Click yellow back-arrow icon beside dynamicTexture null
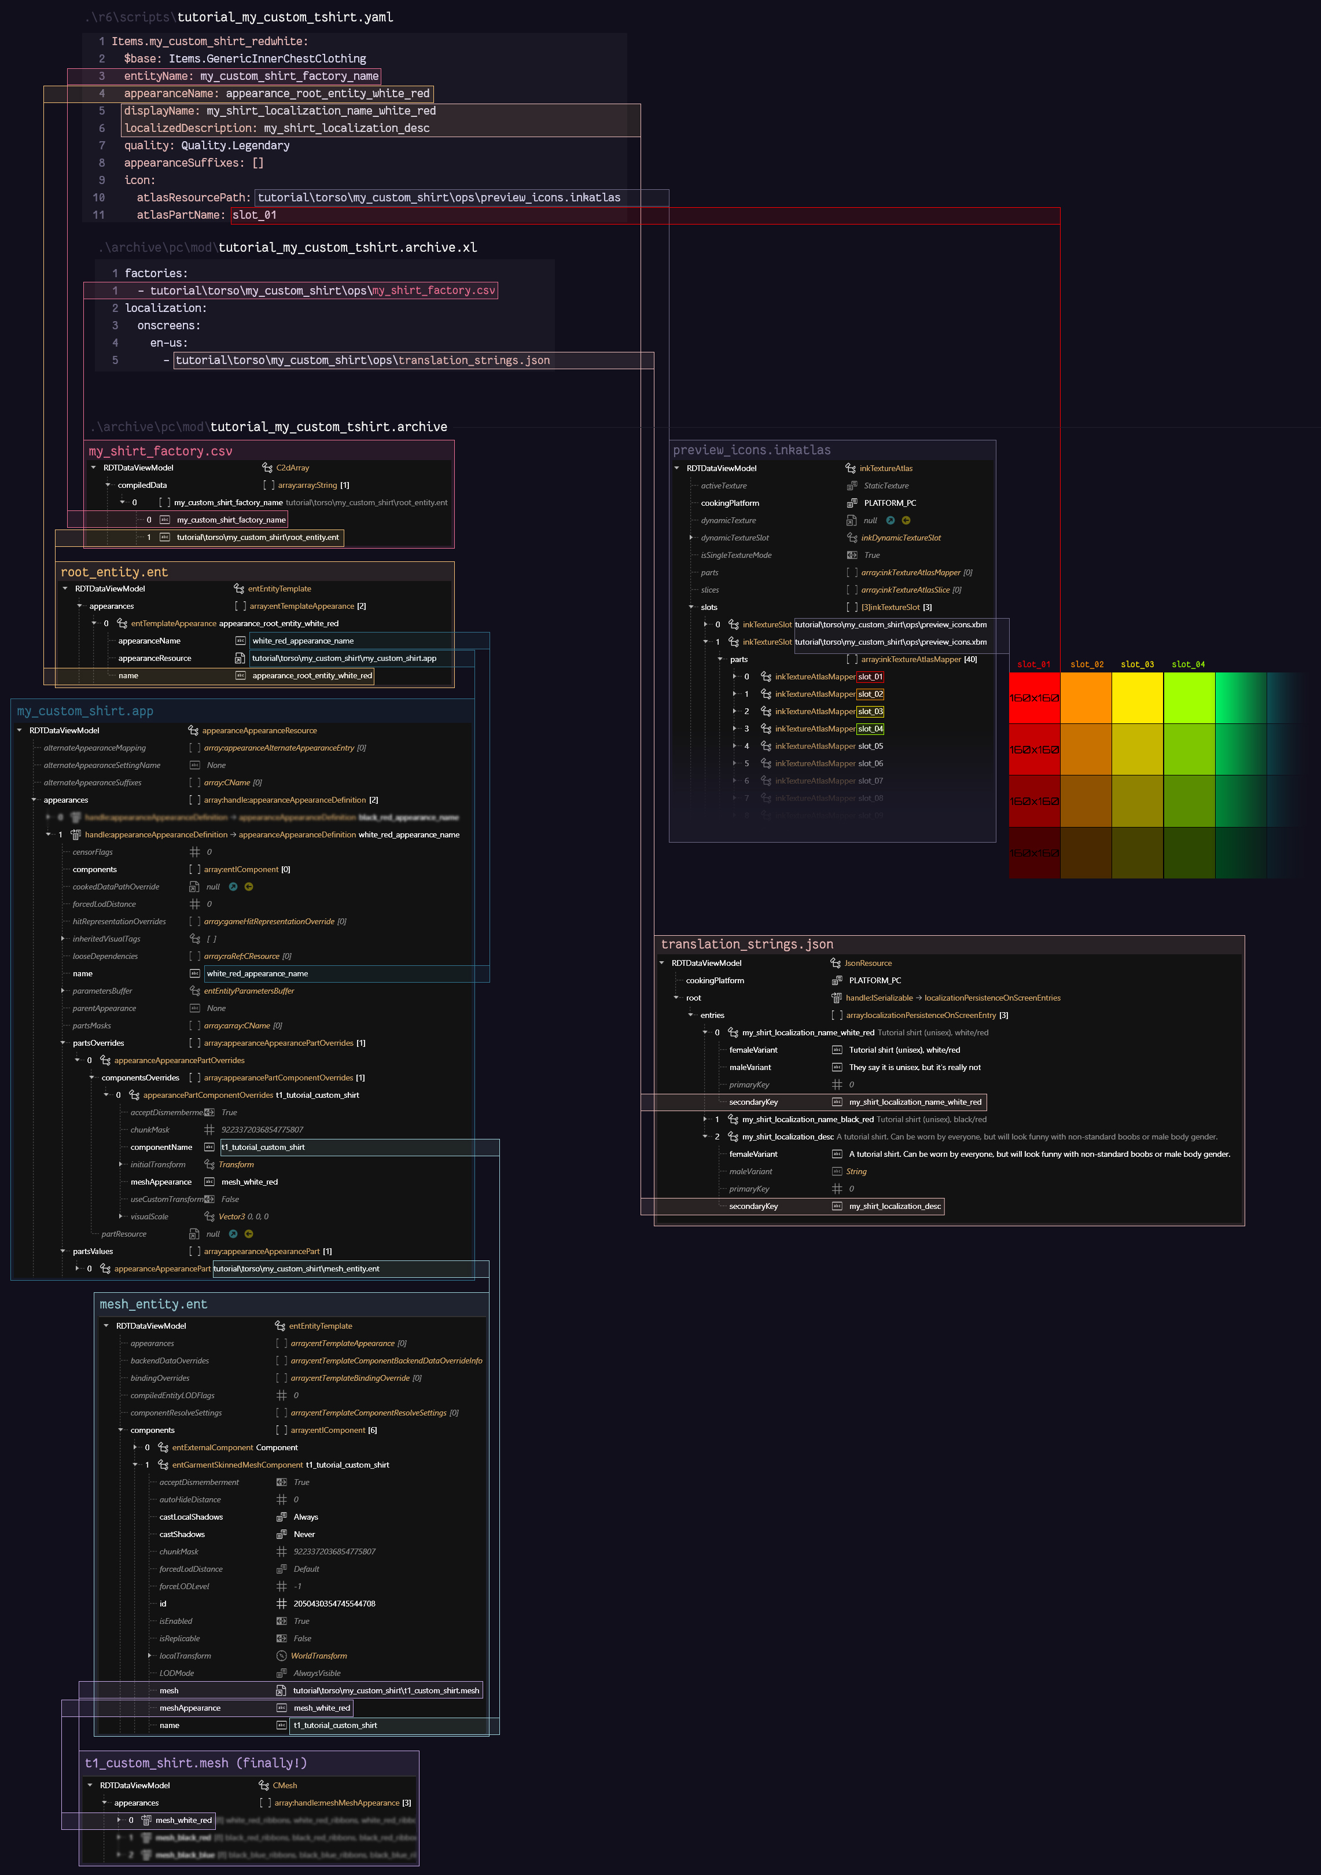Screen dimensions: 1321x1875 [906, 520]
